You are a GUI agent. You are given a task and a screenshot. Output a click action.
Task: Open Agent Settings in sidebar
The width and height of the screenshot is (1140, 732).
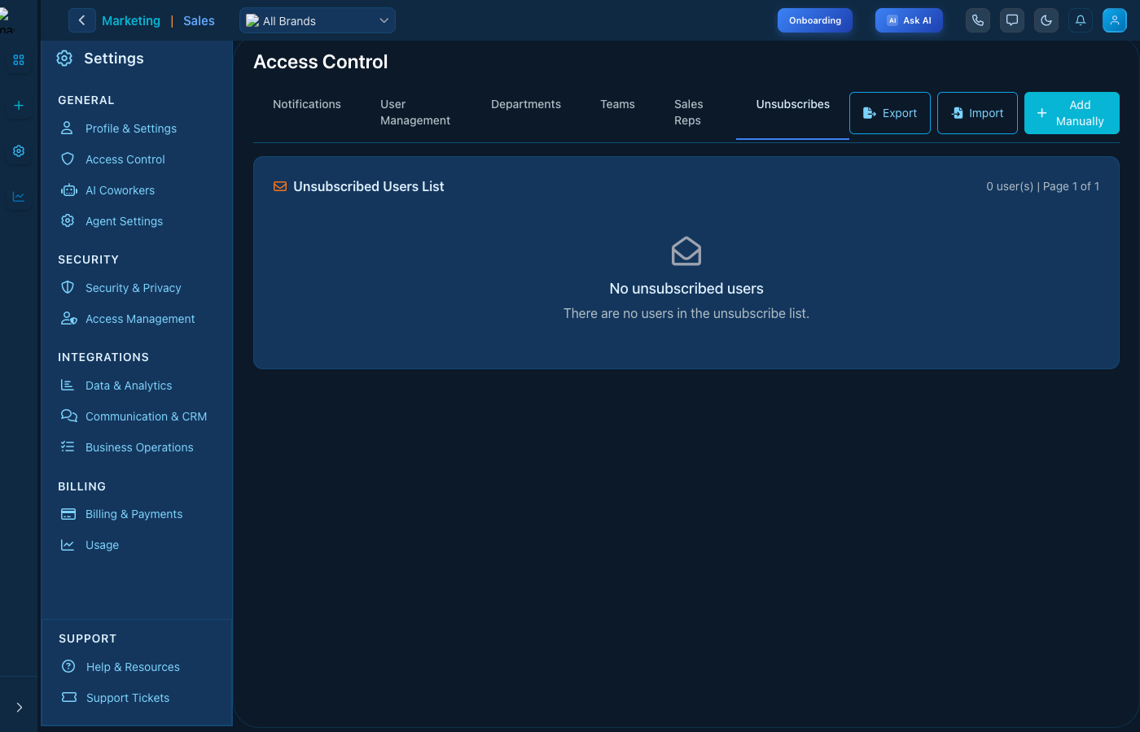click(x=124, y=221)
